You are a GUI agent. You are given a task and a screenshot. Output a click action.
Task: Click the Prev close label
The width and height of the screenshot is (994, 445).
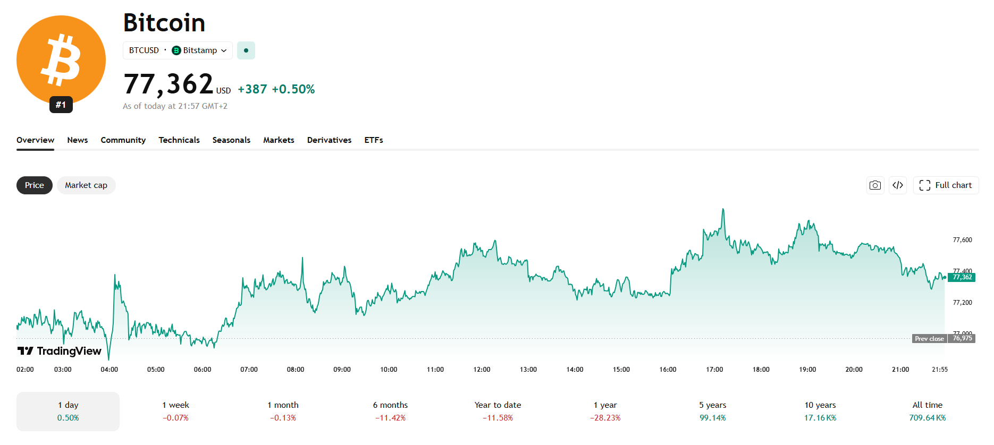tap(929, 339)
